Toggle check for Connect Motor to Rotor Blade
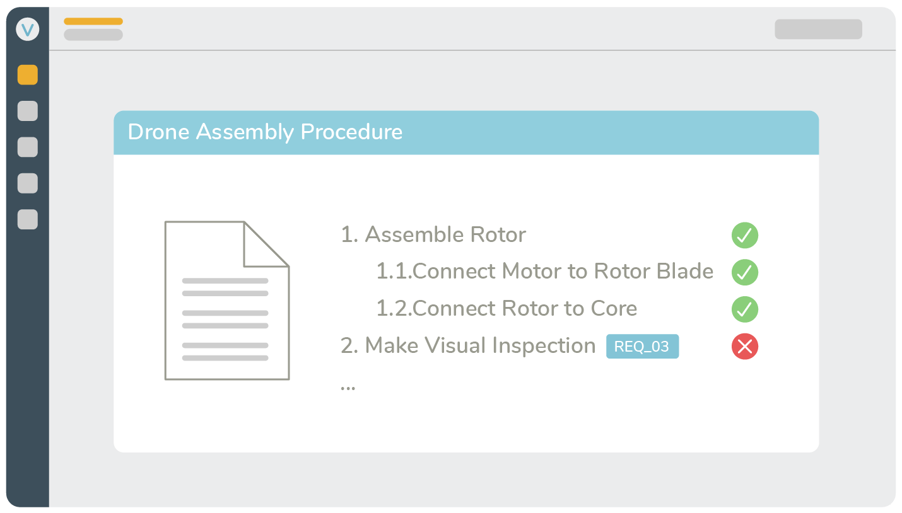The height and width of the screenshot is (513, 902). click(x=745, y=272)
